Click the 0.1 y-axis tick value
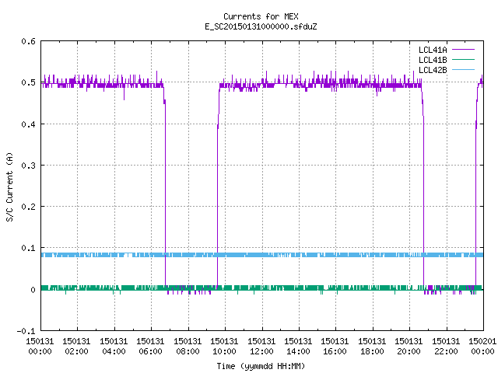Screen dimensions: 498x373 (28, 248)
